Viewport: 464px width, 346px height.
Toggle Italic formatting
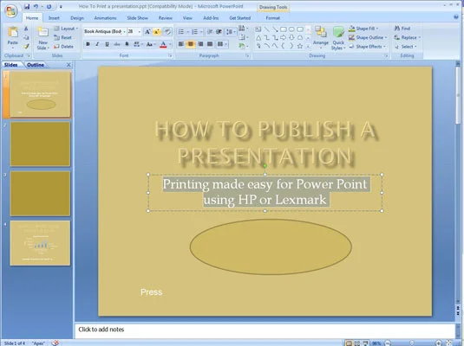[97, 44]
